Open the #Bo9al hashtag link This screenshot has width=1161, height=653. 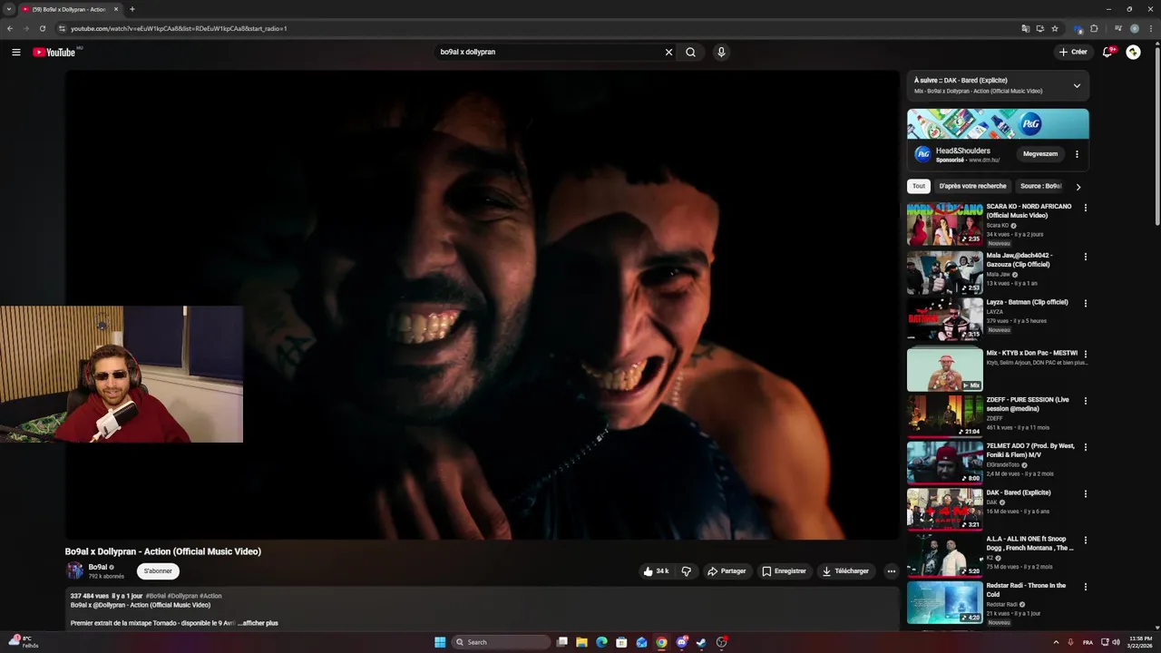[156, 596]
